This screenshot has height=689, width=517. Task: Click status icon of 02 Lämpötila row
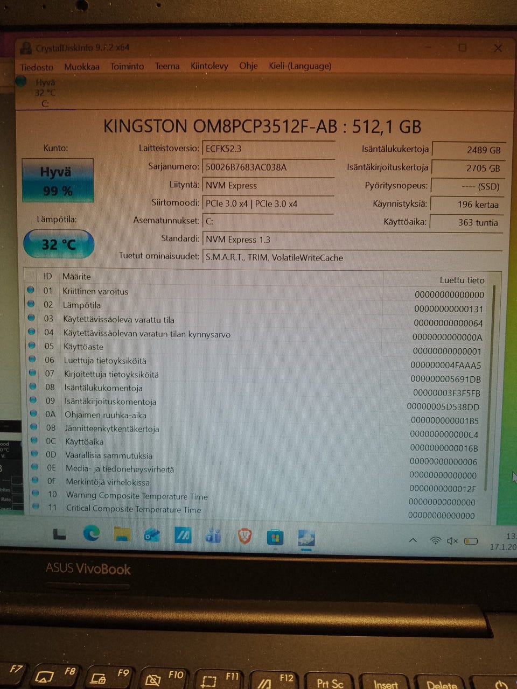click(31, 304)
